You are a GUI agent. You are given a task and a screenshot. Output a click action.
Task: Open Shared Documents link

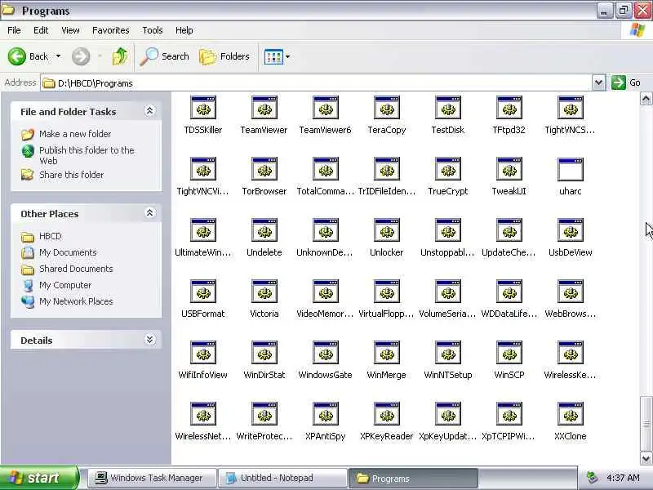coord(76,269)
